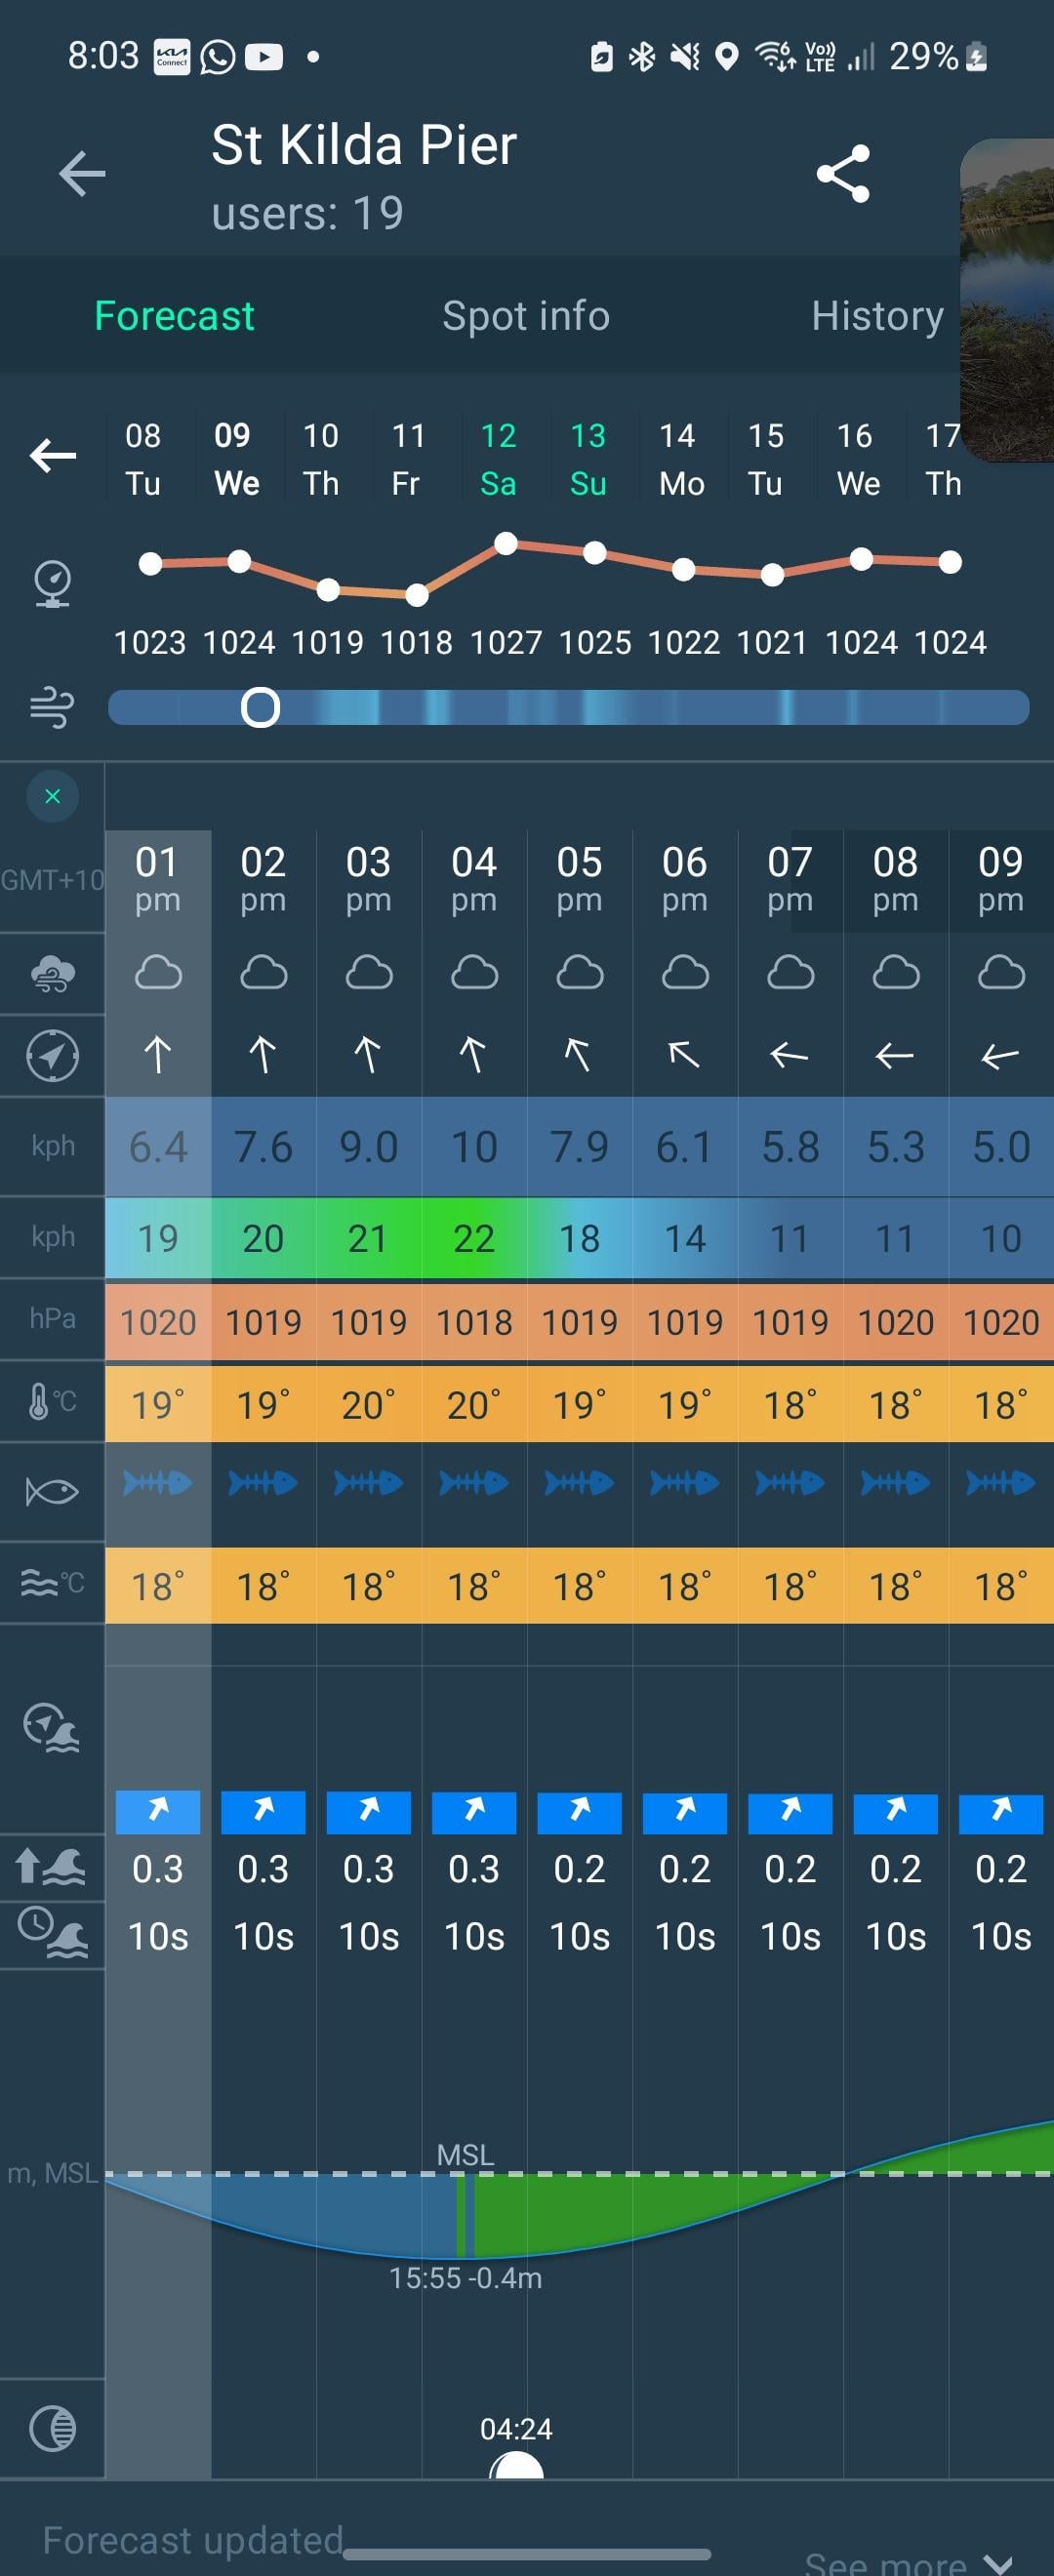Tap the wind direction compass icon

(x=52, y=1055)
